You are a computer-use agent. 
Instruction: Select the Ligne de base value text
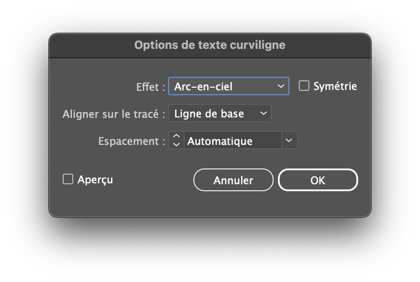pos(209,113)
